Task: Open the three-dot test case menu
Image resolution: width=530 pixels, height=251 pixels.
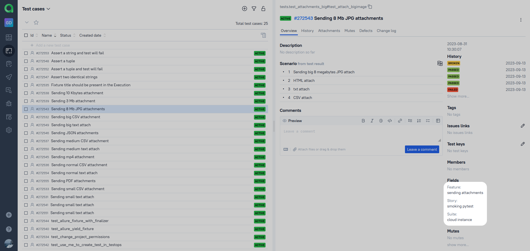Action: pos(521,20)
